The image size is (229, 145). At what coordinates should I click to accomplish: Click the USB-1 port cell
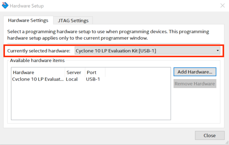[93, 79]
